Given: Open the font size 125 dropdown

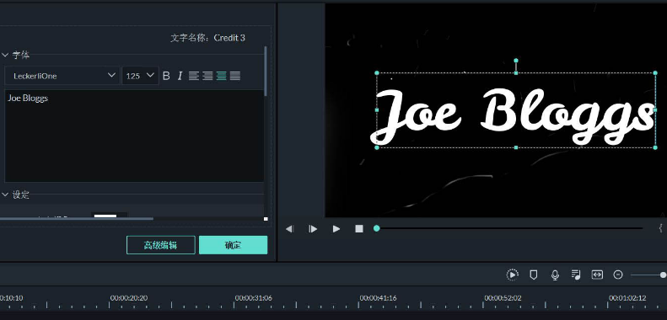Looking at the screenshot, I should click(140, 76).
